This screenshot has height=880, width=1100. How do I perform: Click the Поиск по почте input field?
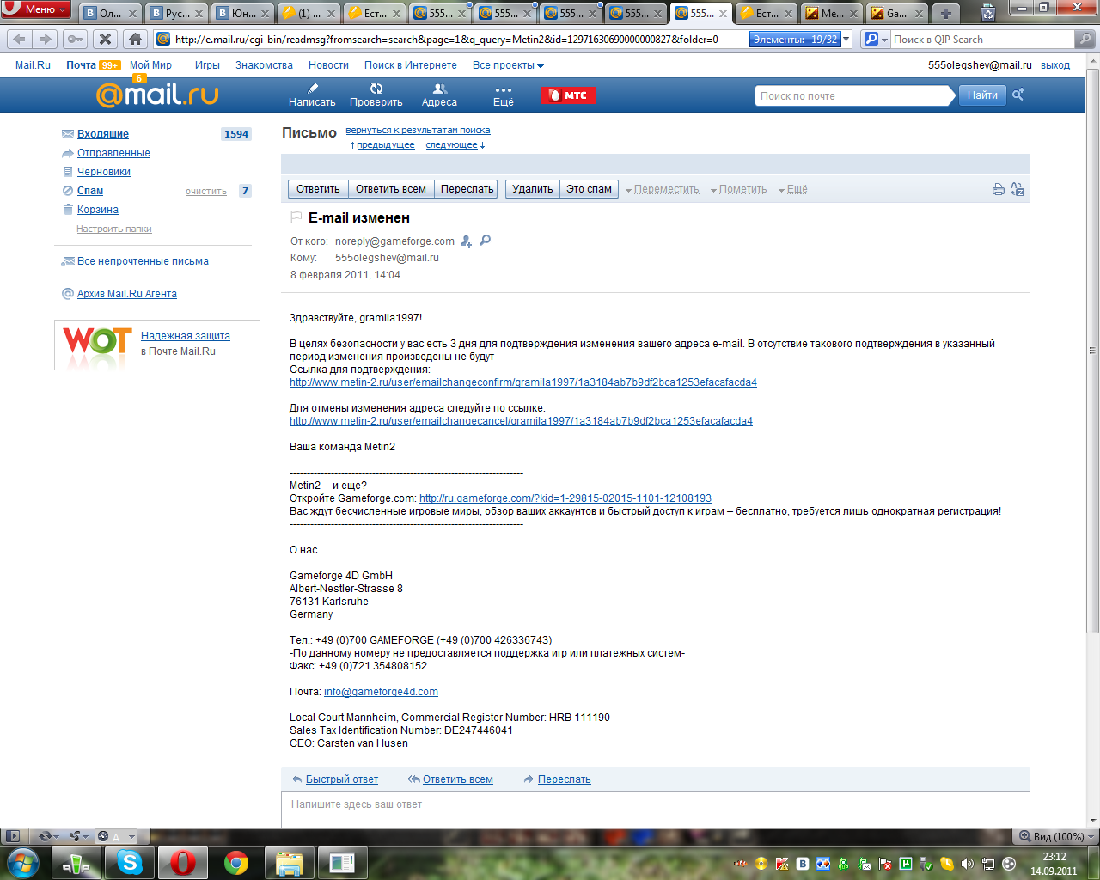tap(854, 95)
